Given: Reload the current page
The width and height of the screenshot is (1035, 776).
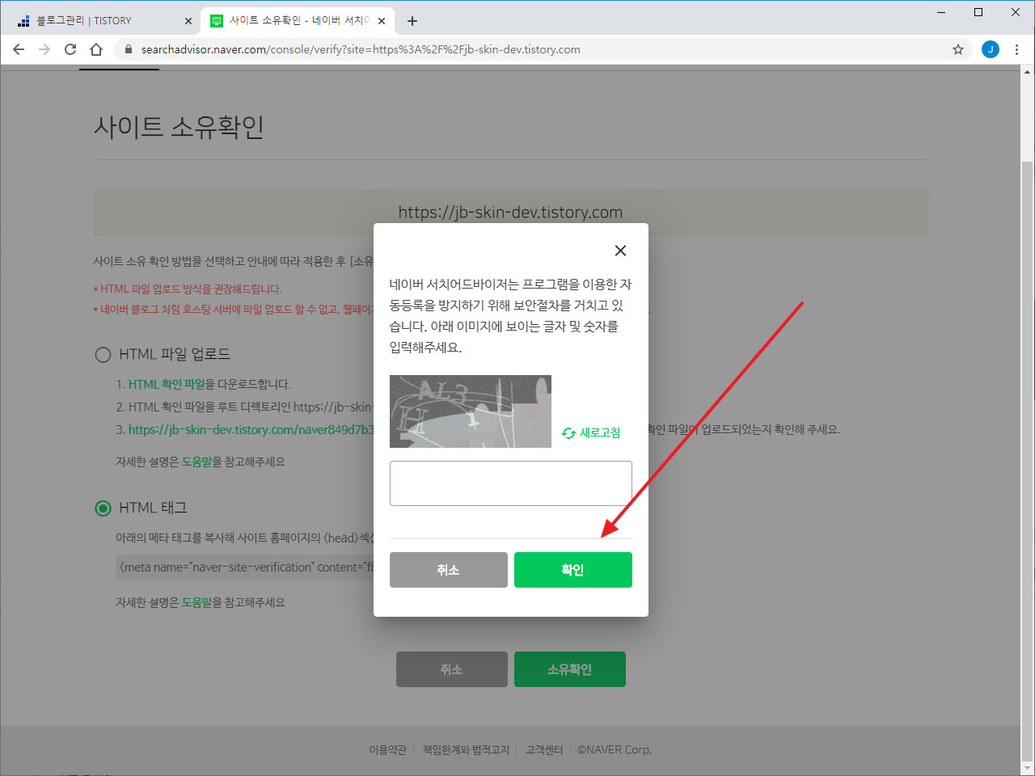Looking at the screenshot, I should click(x=70, y=49).
